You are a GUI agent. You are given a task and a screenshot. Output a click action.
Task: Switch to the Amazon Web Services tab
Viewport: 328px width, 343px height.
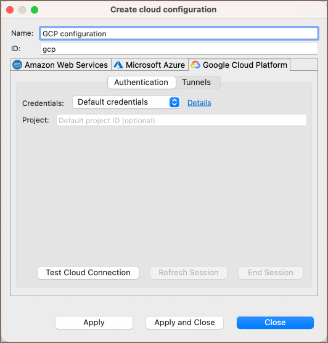pos(61,65)
